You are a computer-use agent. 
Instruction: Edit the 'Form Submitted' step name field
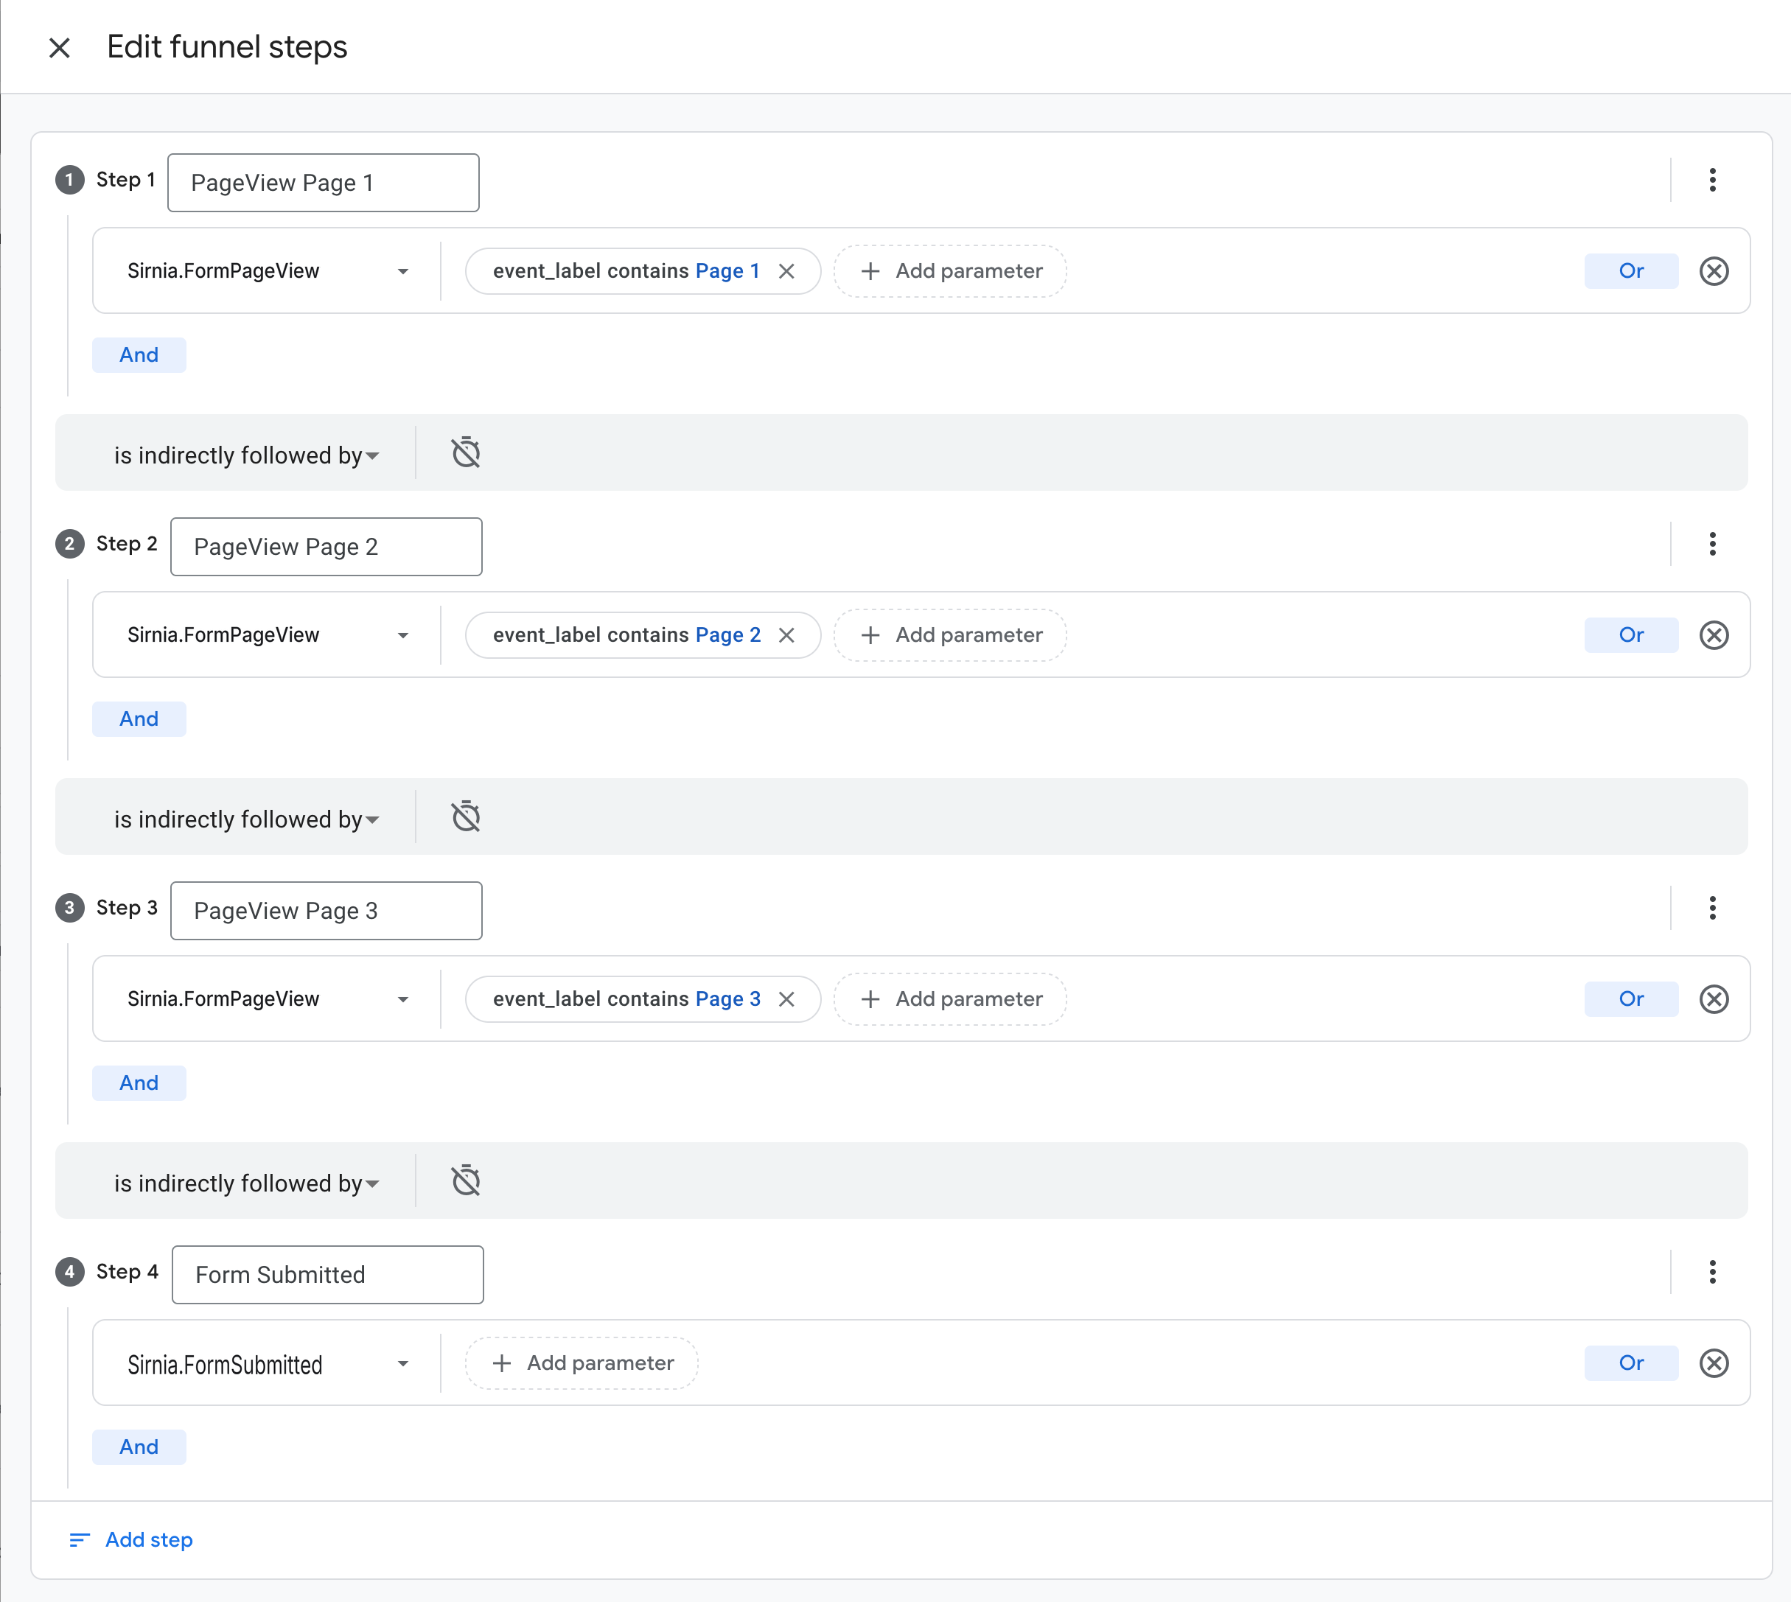pyautogui.click(x=327, y=1275)
